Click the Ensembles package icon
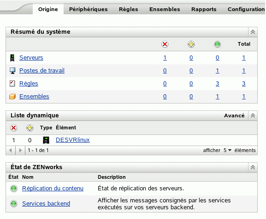The width and height of the screenshot is (266, 219). pyautogui.click(x=12, y=97)
